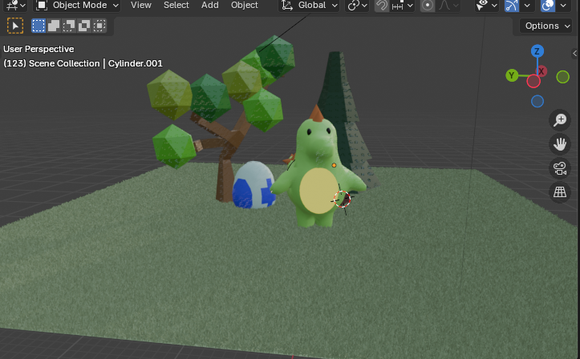The image size is (580, 359).
Task: Expand the Options dropdown
Action: [x=546, y=26]
